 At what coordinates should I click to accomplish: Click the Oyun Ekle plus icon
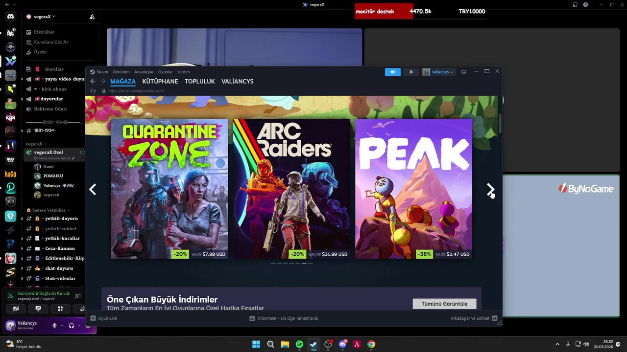click(x=93, y=318)
